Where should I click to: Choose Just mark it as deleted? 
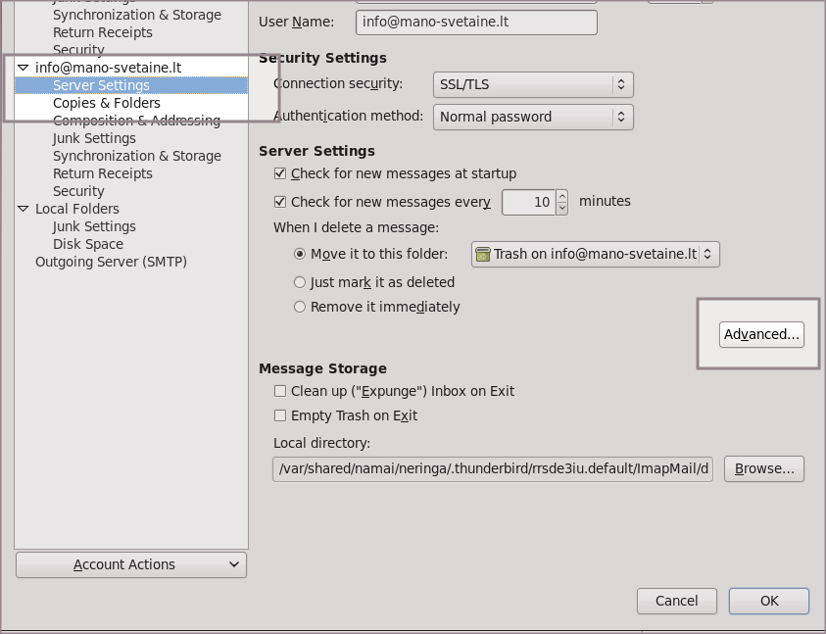tap(300, 282)
